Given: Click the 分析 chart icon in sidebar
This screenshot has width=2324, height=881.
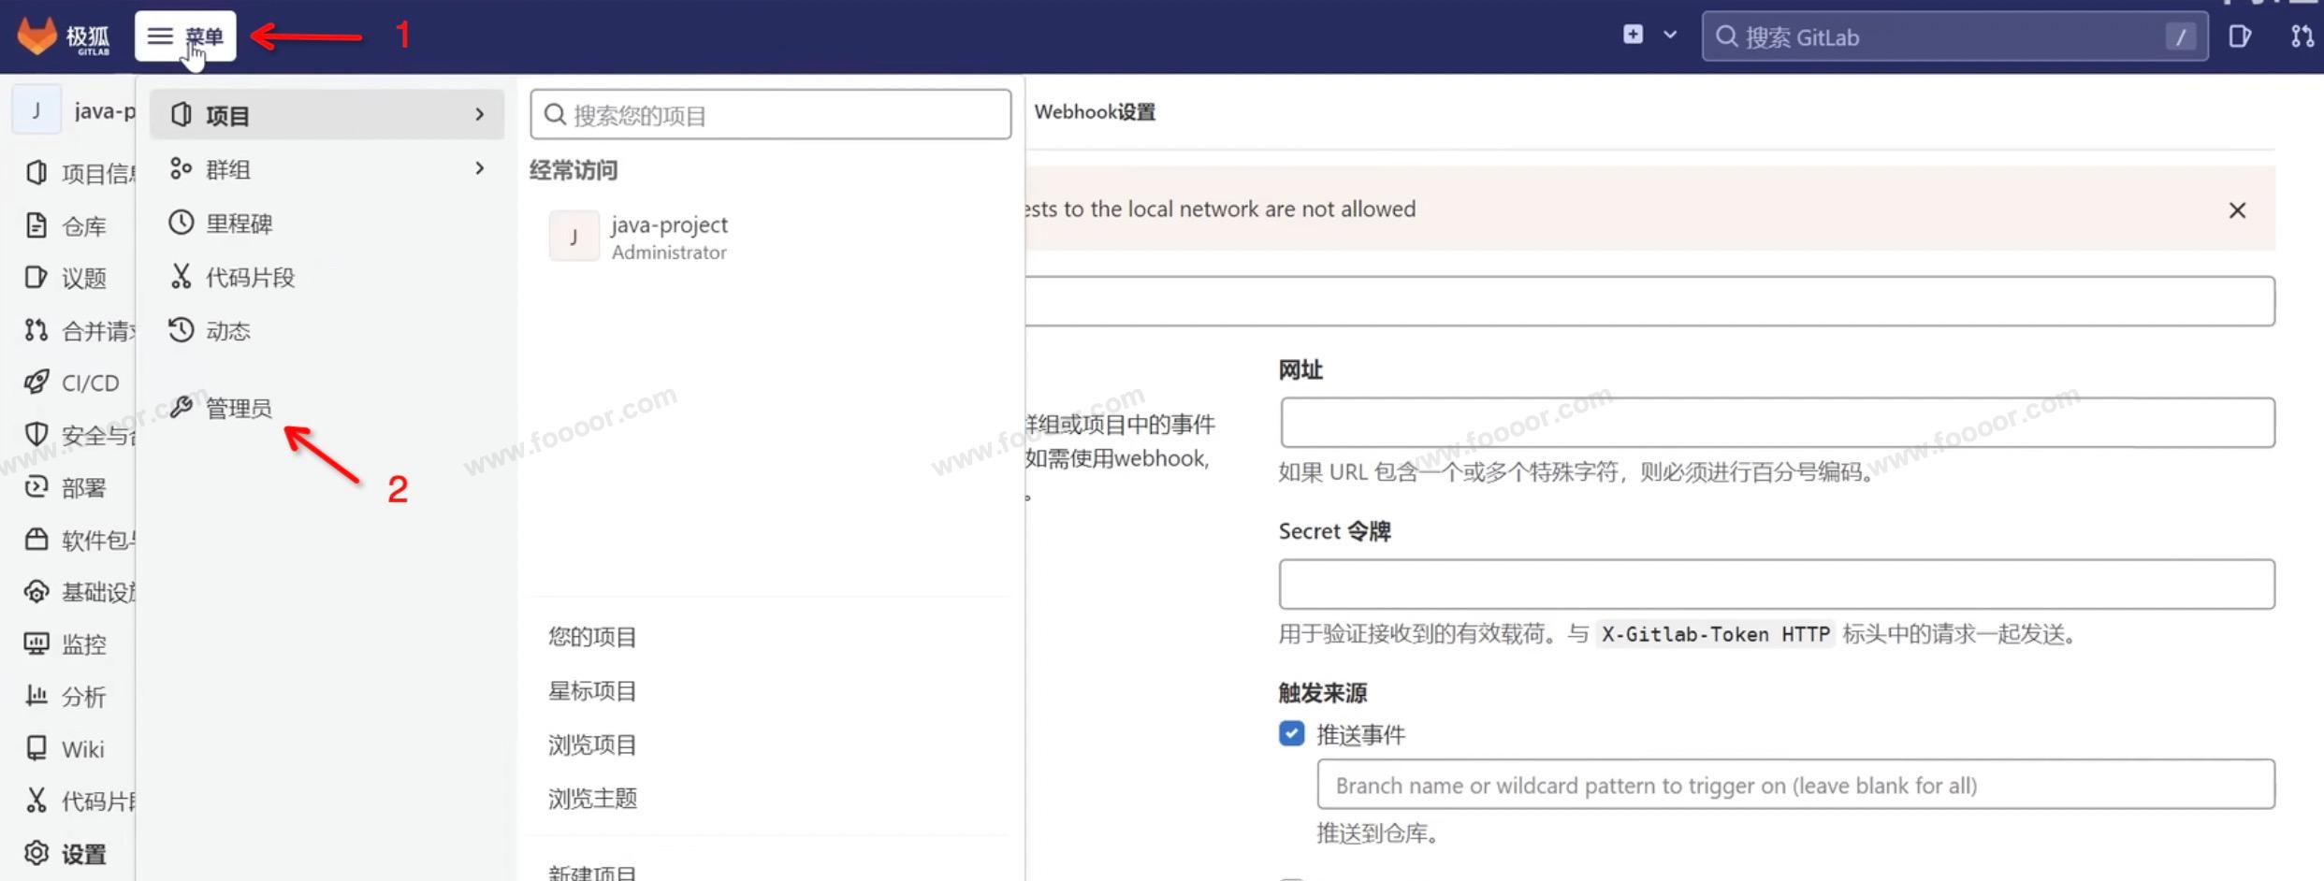Looking at the screenshot, I should pyautogui.click(x=36, y=696).
